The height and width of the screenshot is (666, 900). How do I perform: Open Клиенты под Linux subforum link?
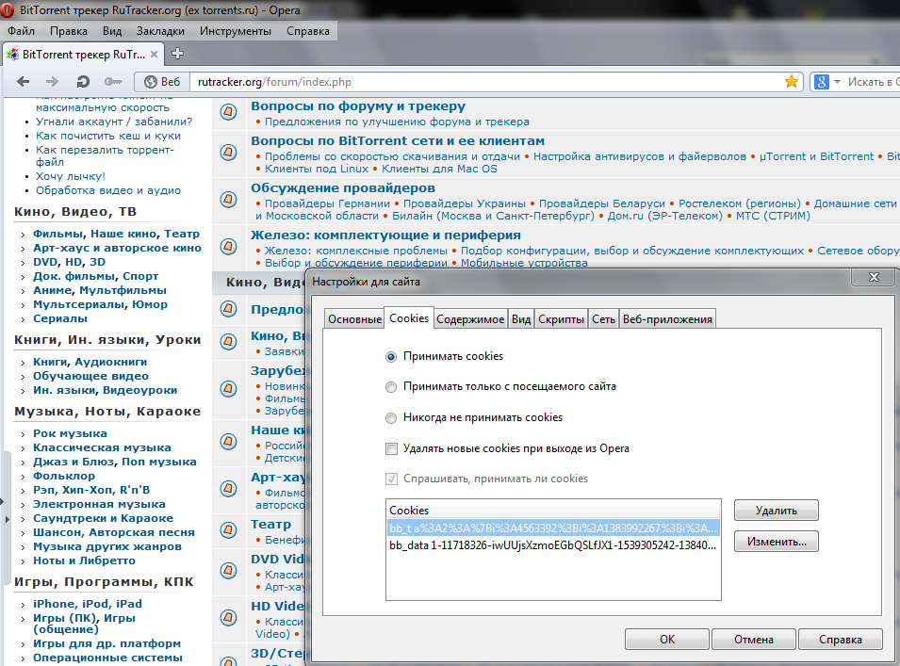(x=317, y=170)
